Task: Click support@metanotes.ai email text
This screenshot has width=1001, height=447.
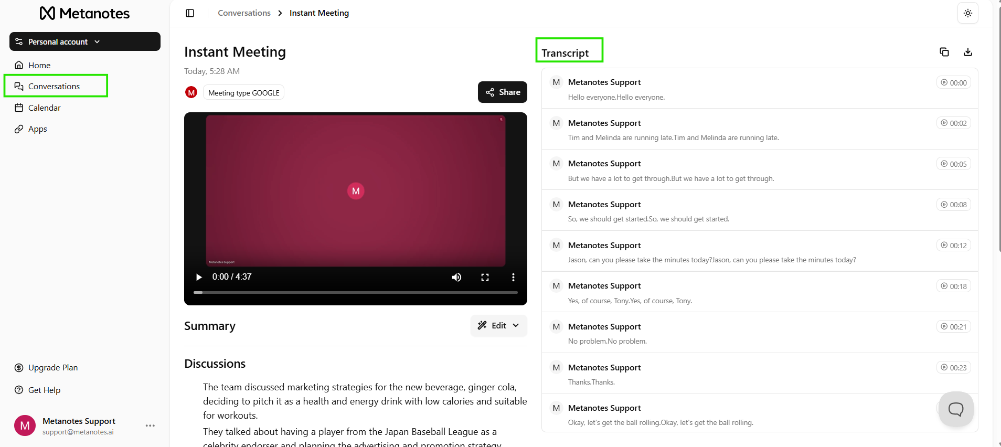Action: click(x=78, y=432)
